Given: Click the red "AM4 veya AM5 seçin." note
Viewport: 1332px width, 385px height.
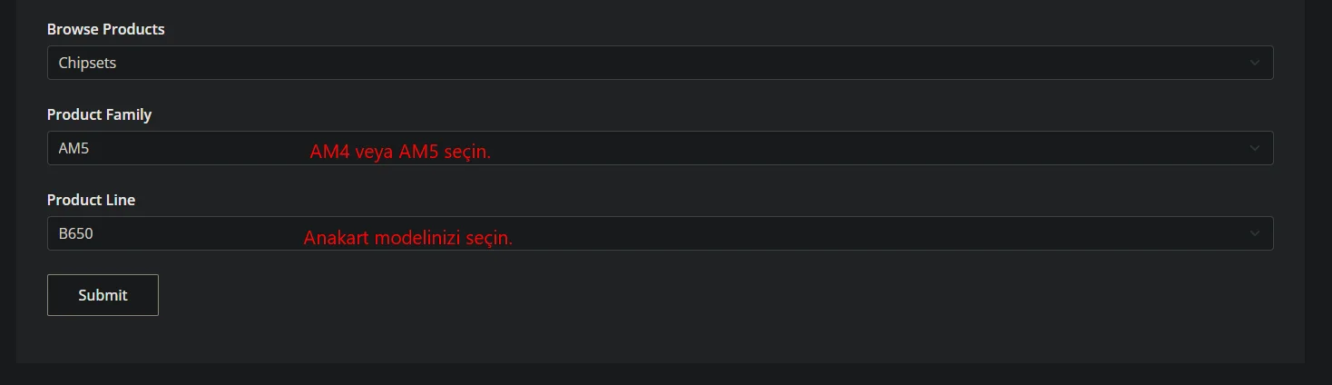Looking at the screenshot, I should pos(400,153).
